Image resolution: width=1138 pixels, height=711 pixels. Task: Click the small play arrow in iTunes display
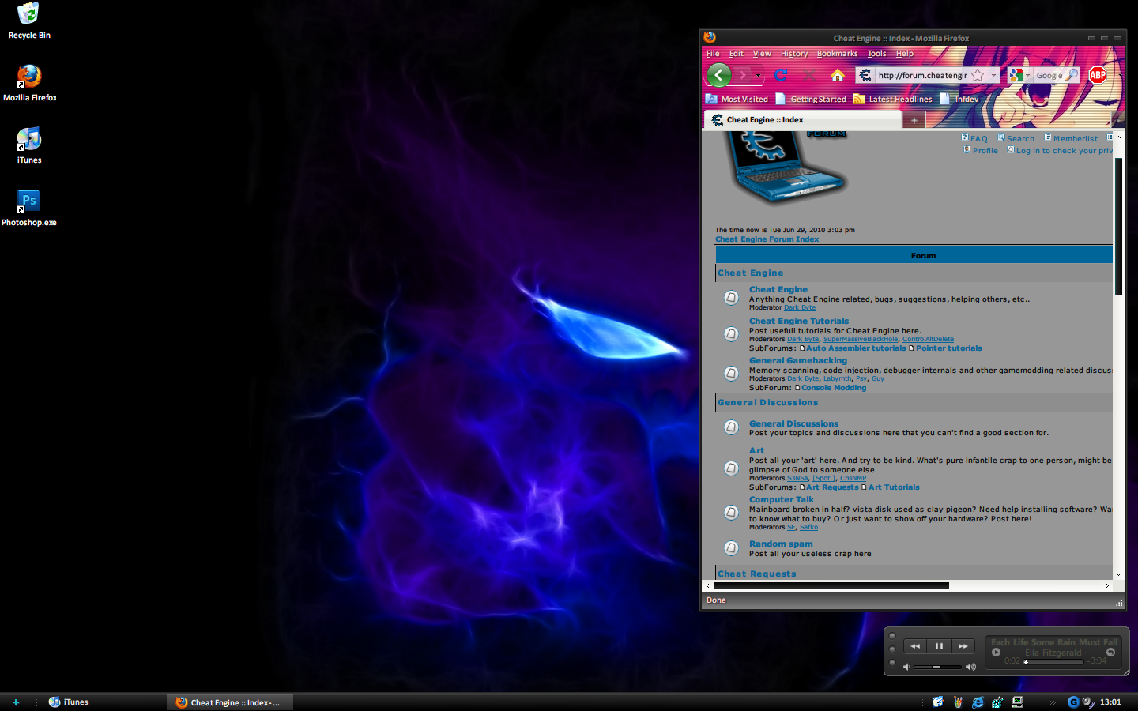pyautogui.click(x=997, y=653)
